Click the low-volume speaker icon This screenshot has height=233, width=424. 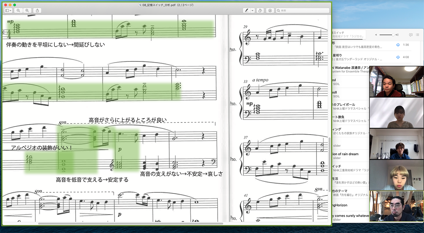[x=376, y=35]
